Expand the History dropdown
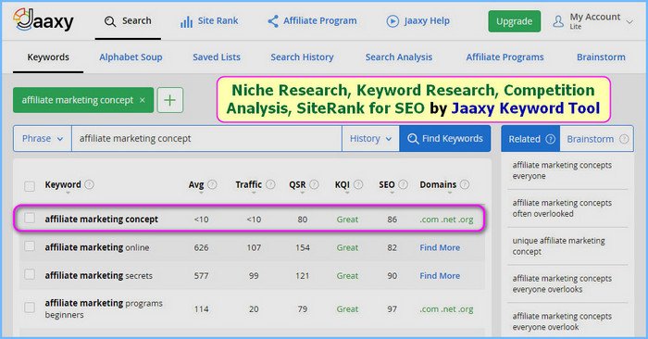The width and height of the screenshot is (648, 339). (x=370, y=139)
